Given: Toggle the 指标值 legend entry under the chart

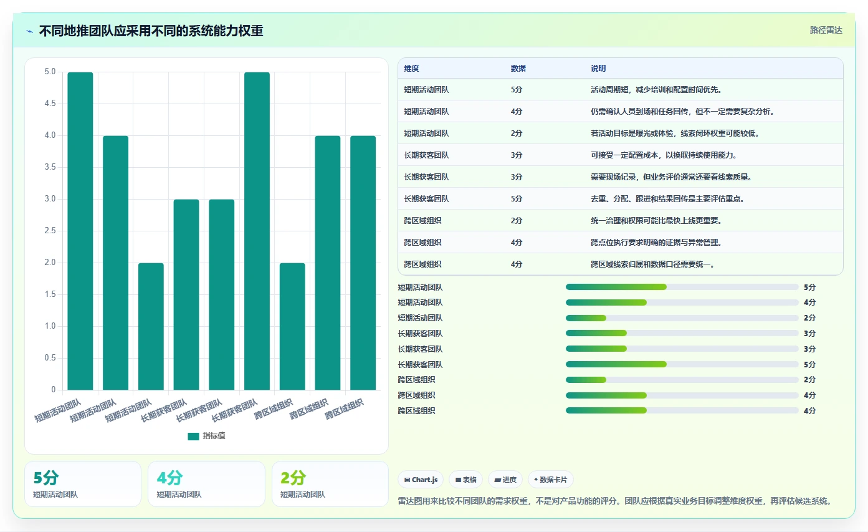Looking at the screenshot, I should (207, 436).
